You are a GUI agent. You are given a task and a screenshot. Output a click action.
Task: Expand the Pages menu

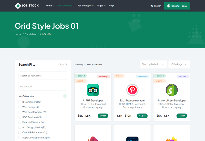(101, 6)
